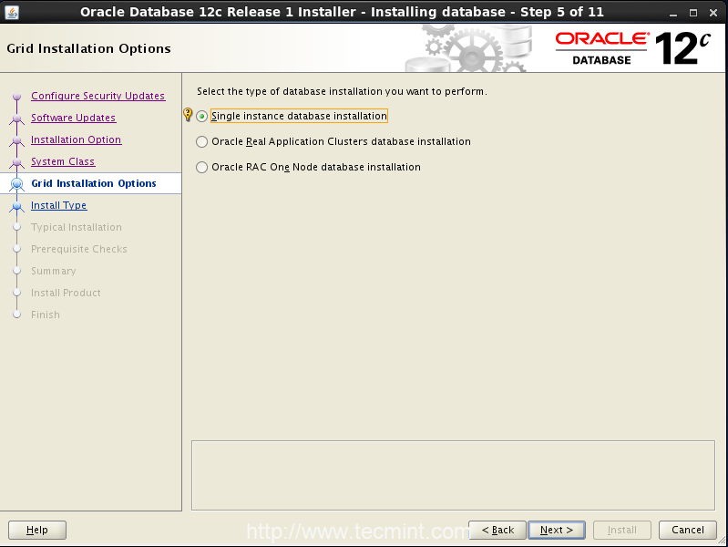Click the Grid Installation Options current step marker
The width and height of the screenshot is (728, 547).
17,184
